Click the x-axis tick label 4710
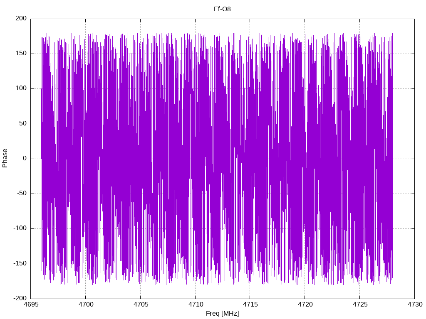Viewport: 426px width, 319px height. pyautogui.click(x=196, y=304)
